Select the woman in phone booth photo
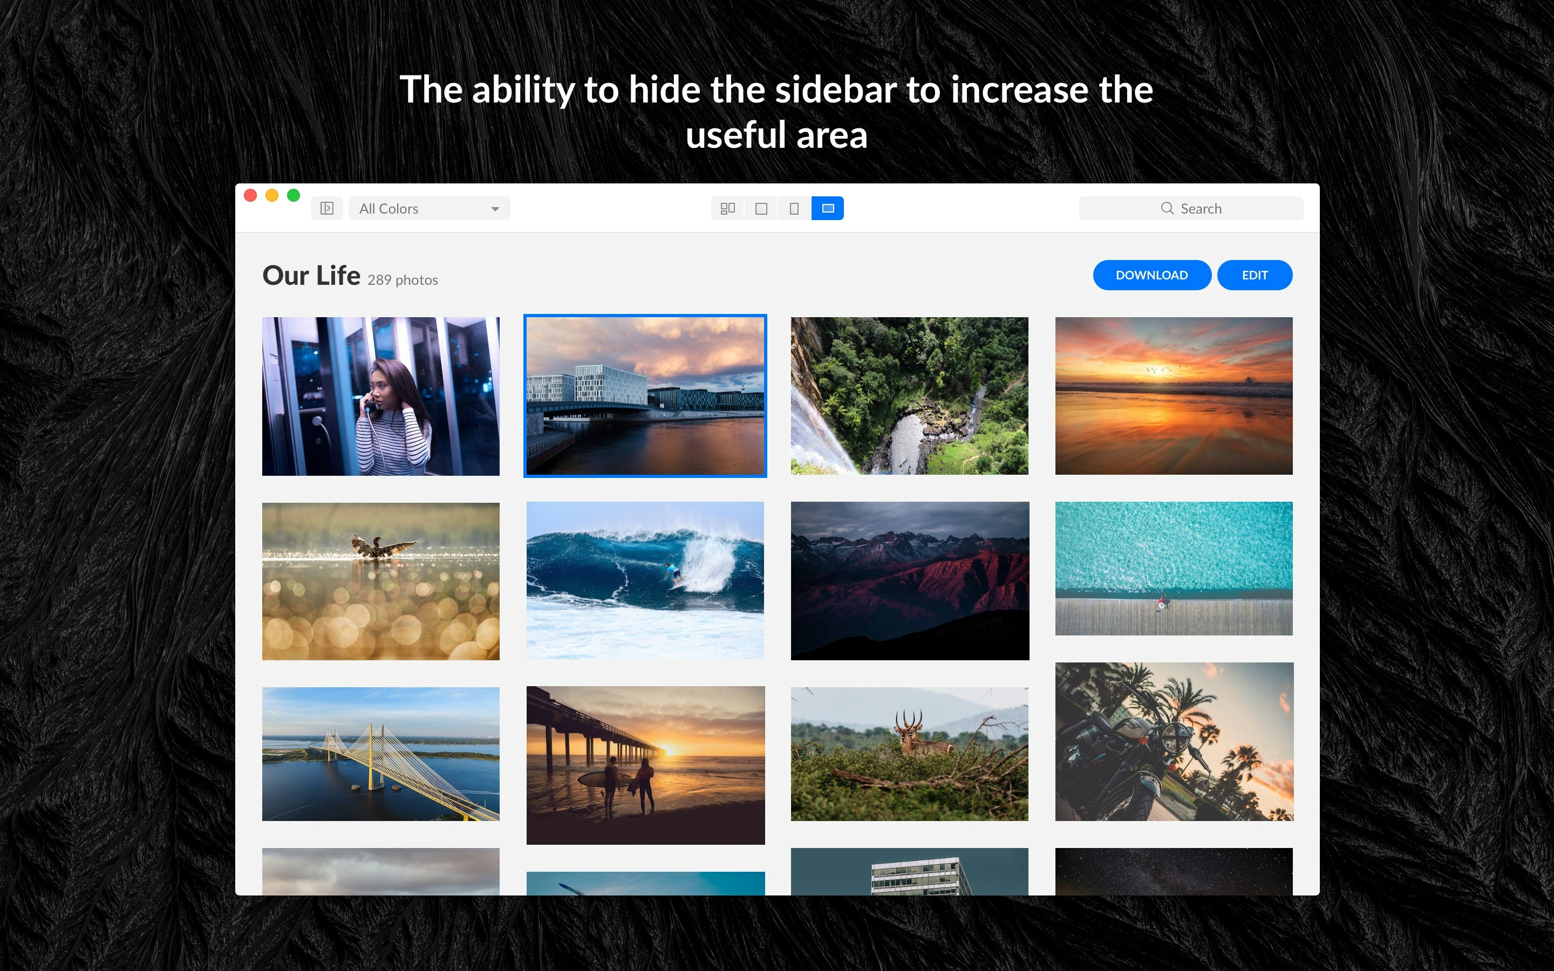 [381, 396]
